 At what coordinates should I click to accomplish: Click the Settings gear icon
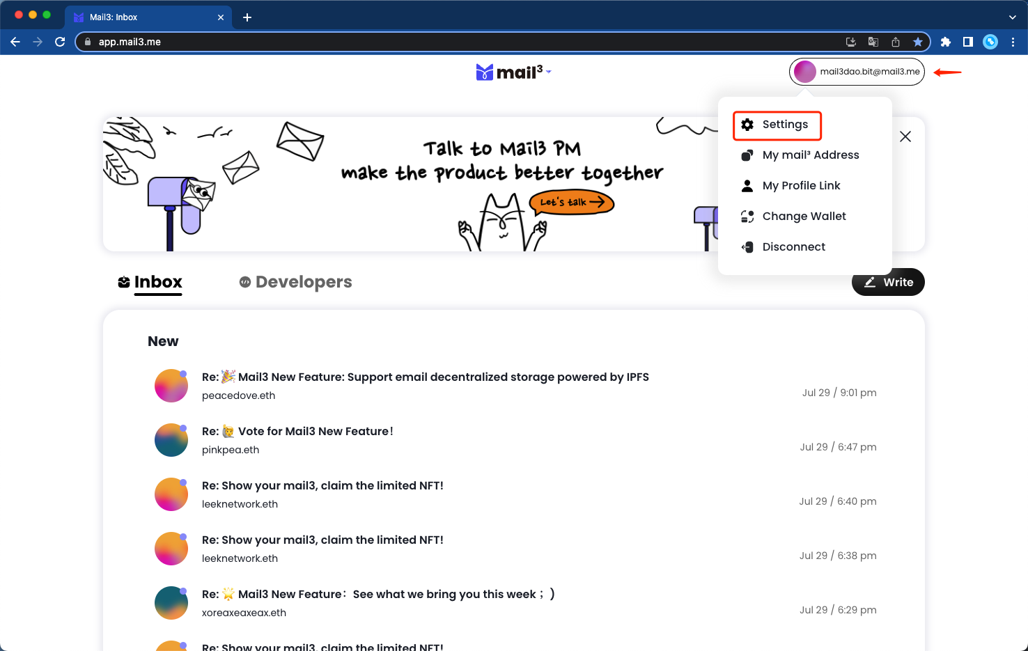point(747,125)
